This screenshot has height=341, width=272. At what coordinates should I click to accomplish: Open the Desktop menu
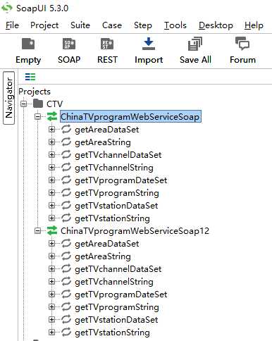[x=216, y=25]
